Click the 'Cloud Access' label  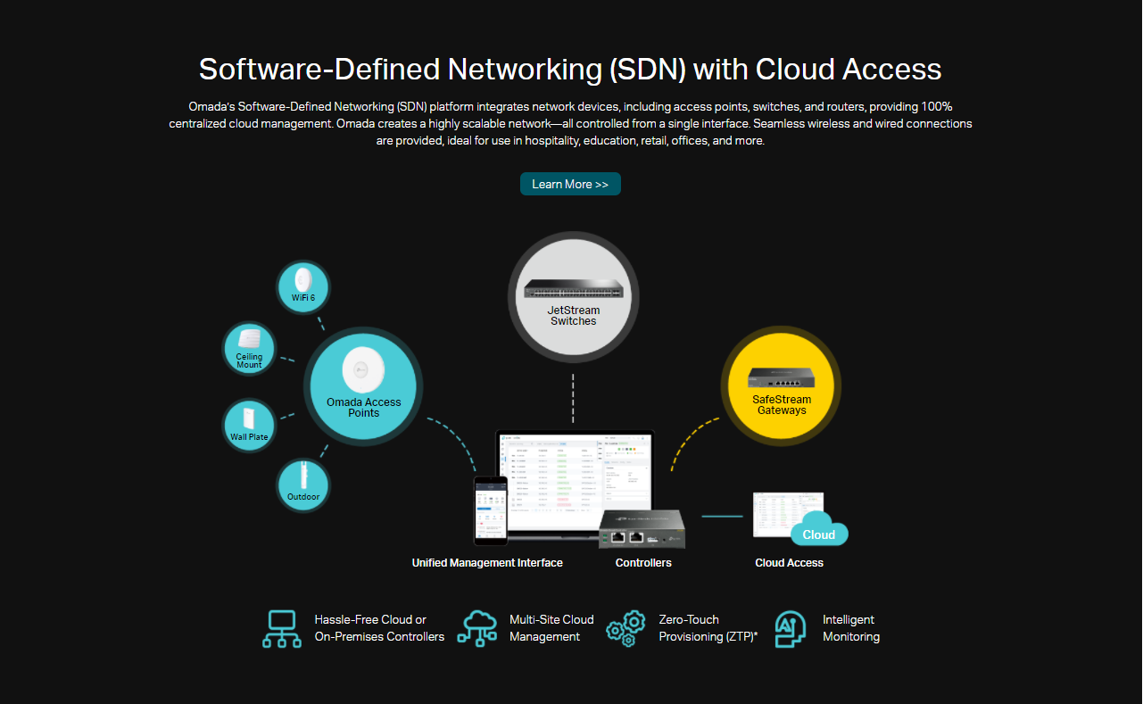pyautogui.click(x=789, y=563)
